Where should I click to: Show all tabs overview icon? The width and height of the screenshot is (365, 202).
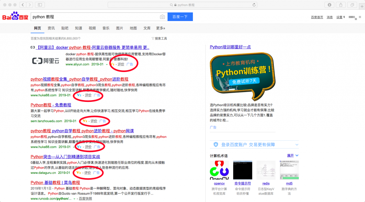point(352,5)
